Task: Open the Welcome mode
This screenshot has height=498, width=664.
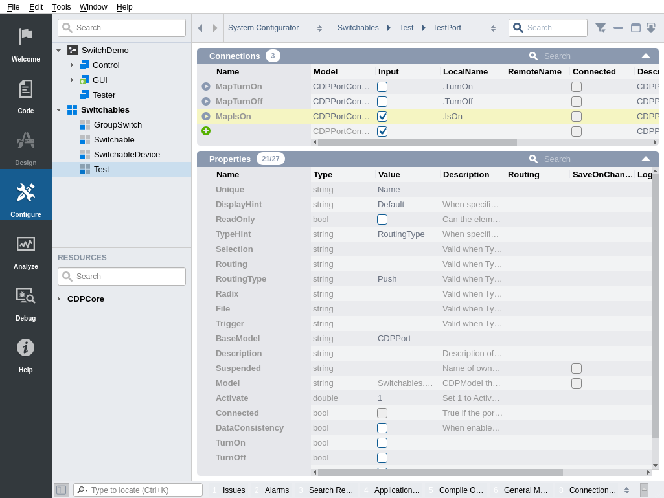Action: (x=25, y=43)
